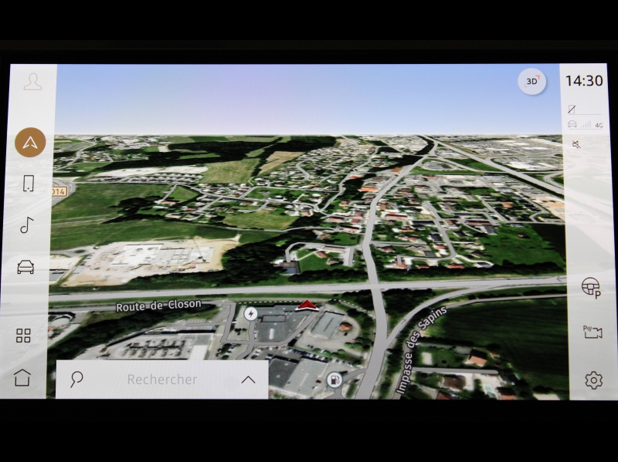Screen dimensions: 618x462
Task: Select the EV charging station marker
Action: [x=250, y=313]
